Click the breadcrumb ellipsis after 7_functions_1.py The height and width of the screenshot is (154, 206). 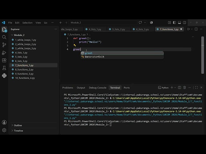tap(89, 35)
